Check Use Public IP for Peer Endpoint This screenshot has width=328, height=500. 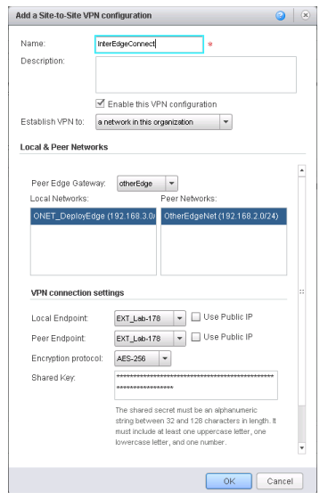(x=196, y=337)
